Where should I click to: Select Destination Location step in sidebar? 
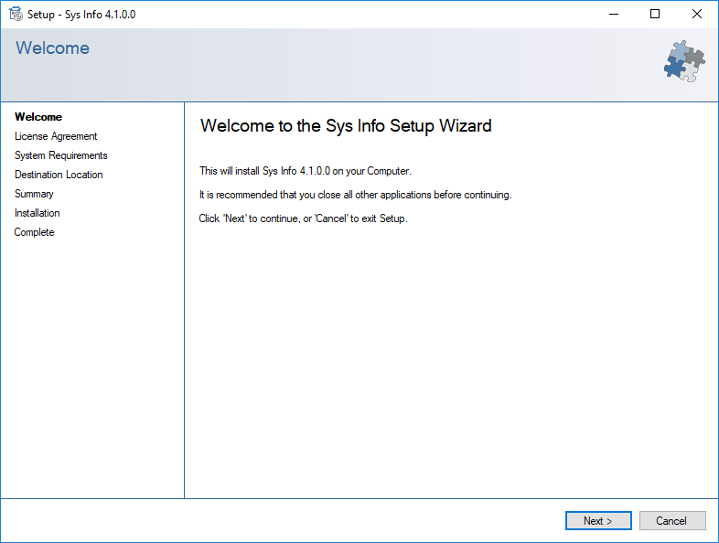59,175
